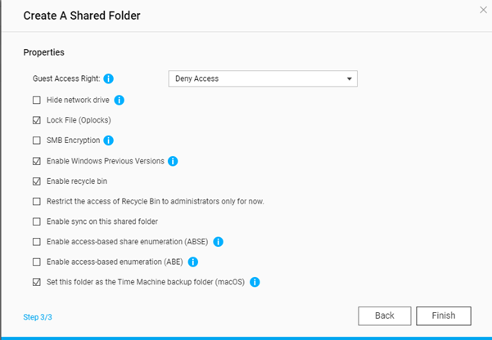Enable SMB Encryption checkbox

(x=36, y=141)
